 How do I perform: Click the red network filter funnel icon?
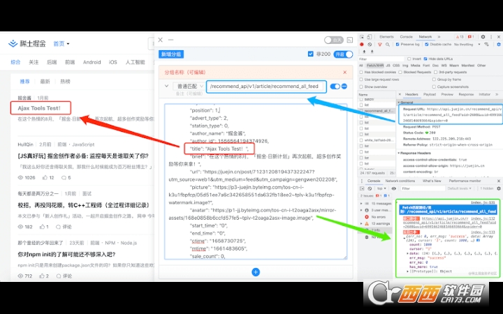click(x=380, y=45)
